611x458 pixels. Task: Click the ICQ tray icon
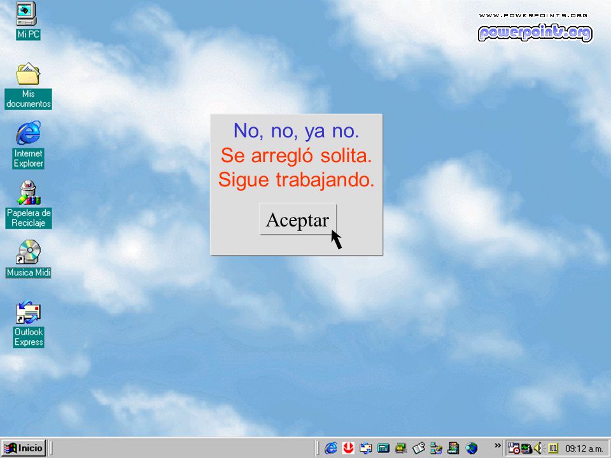tap(553, 448)
